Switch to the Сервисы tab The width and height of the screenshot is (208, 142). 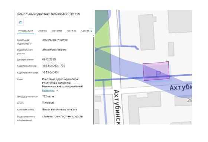[42, 30]
